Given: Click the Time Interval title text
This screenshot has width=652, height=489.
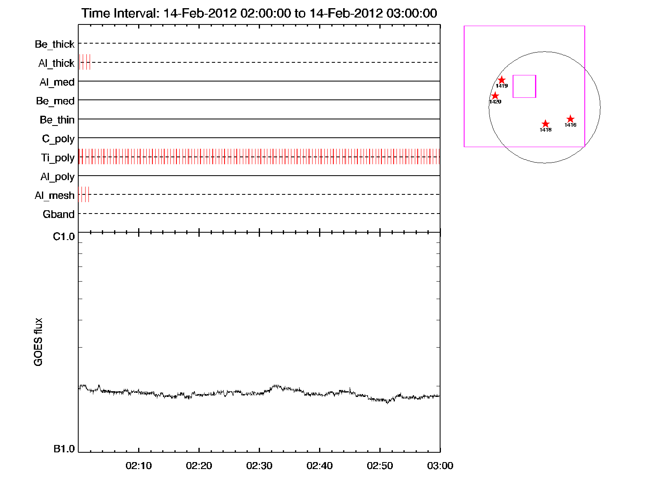Looking at the screenshot, I should pyautogui.click(x=259, y=13).
